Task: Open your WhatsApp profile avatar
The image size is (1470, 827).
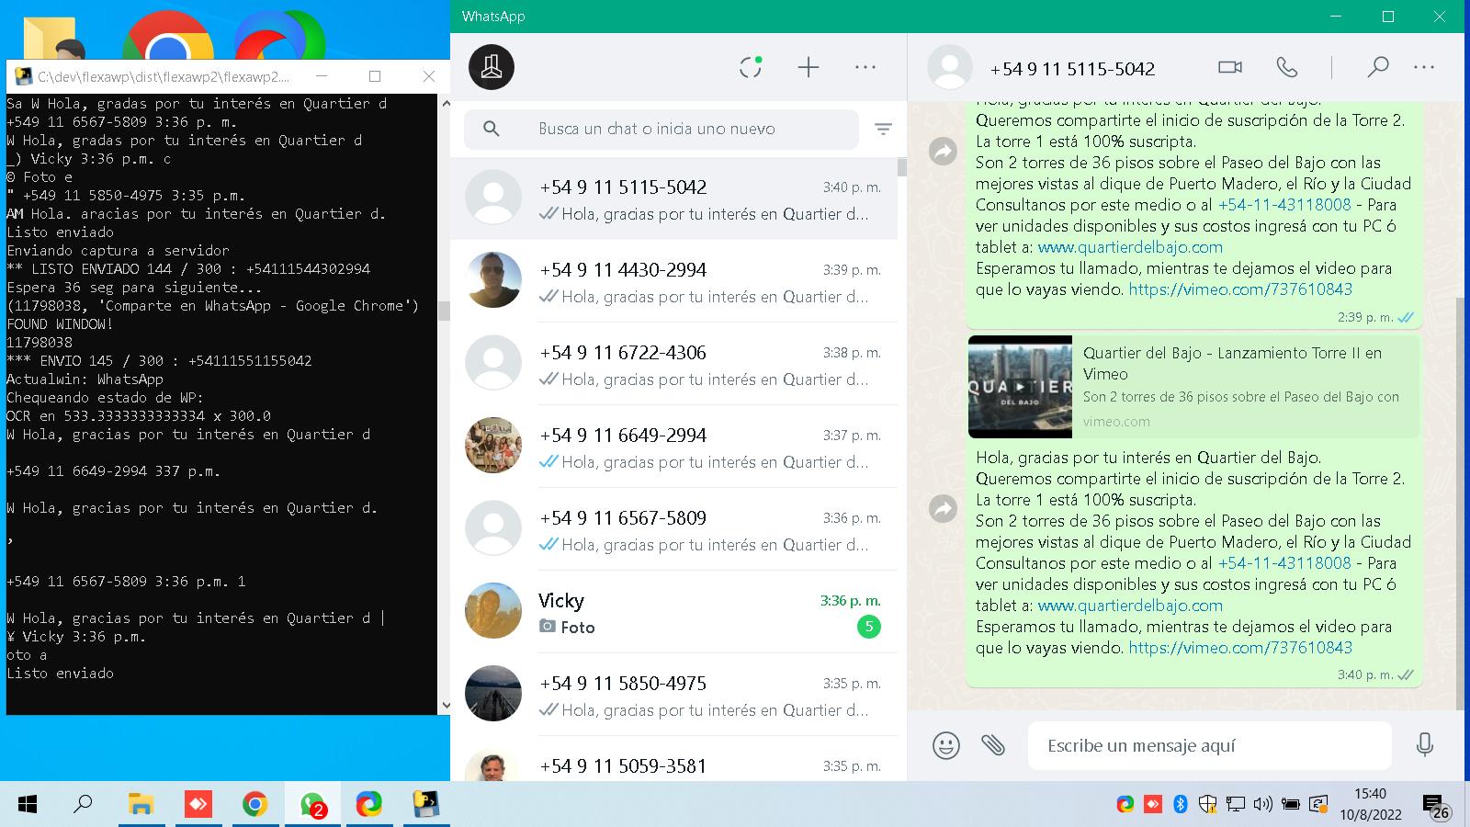Action: click(x=492, y=67)
